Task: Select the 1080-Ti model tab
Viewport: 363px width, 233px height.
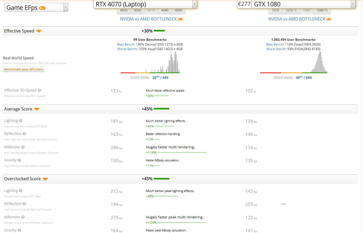Action: click(322, 10)
